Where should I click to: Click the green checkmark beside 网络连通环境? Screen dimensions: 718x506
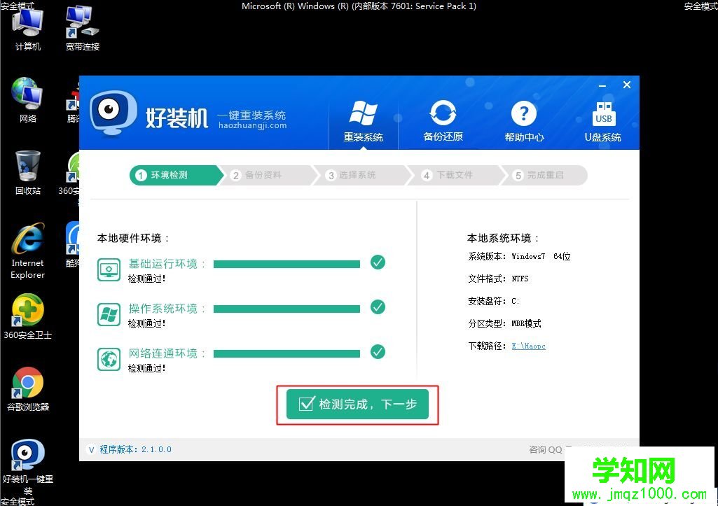(378, 352)
